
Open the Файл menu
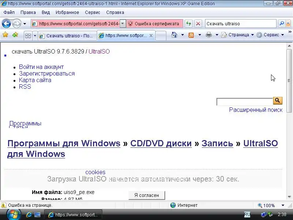pyautogui.click(x=9, y=12)
